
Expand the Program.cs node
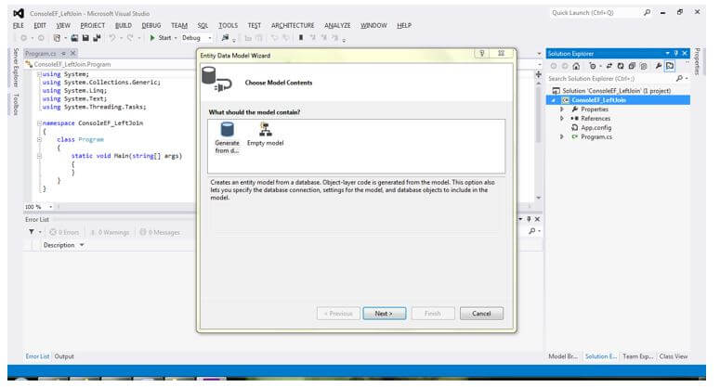(561, 136)
